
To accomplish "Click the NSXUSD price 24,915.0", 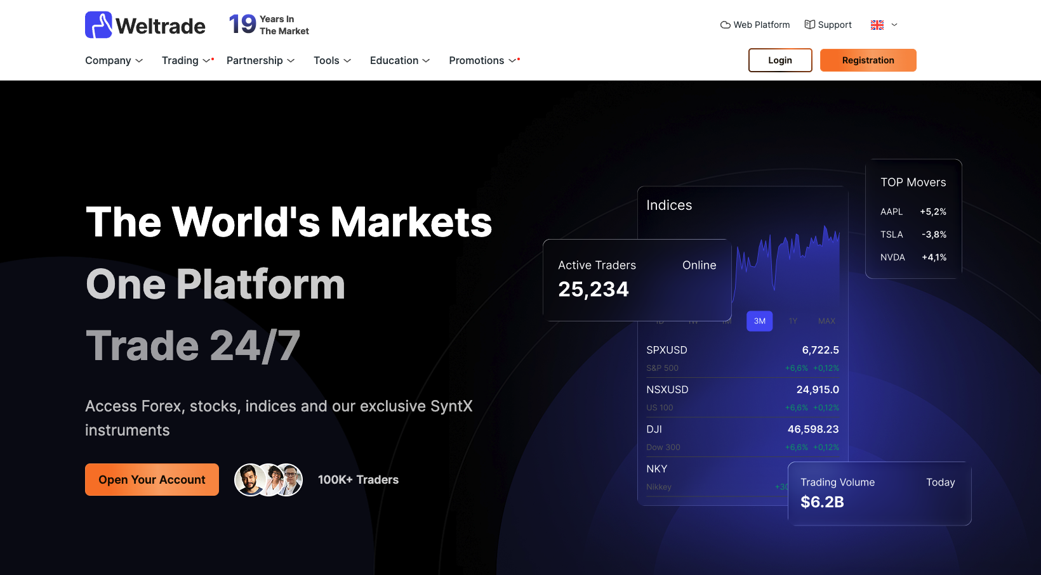I will (818, 390).
